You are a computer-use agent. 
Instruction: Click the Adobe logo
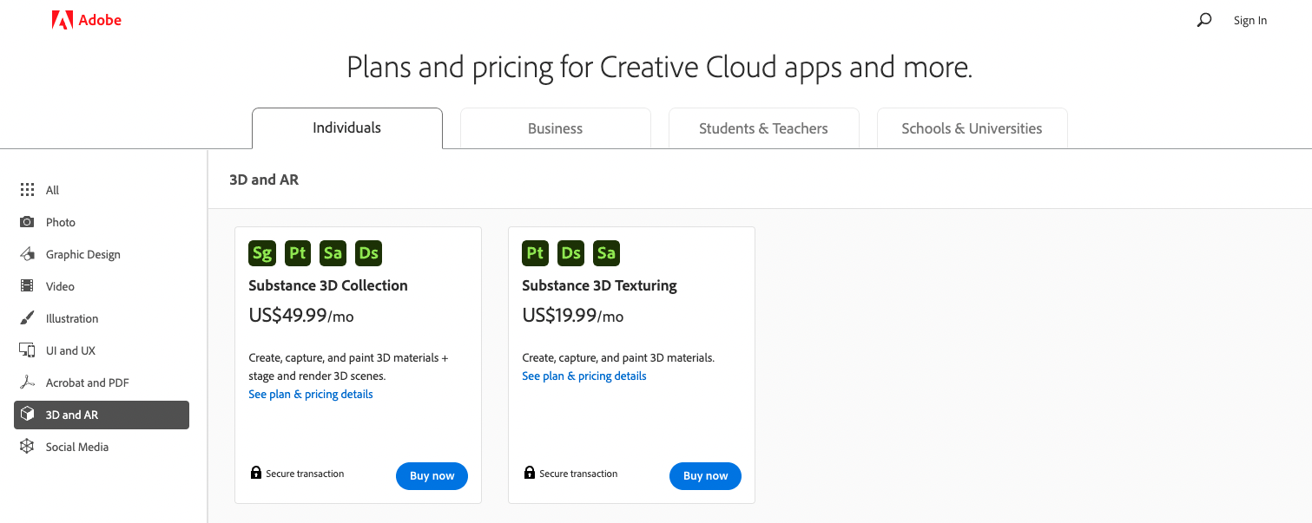point(87,20)
